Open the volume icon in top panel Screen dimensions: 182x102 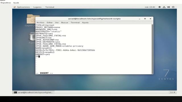[x=169, y=7]
